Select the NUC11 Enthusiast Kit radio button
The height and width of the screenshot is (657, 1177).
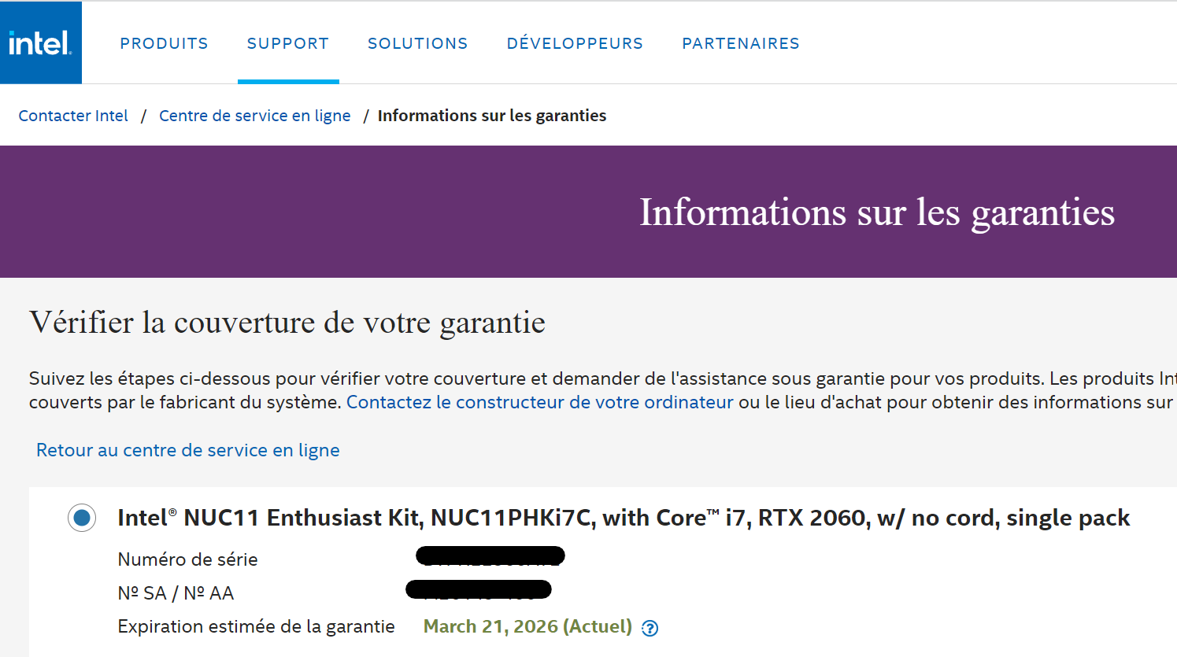[82, 518]
